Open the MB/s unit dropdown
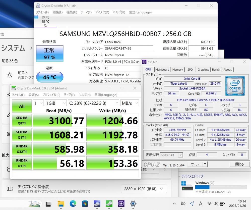Screen dimensions: 251x210 130,103
